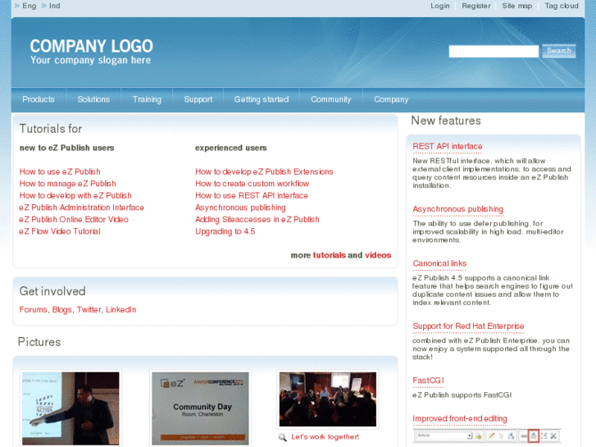This screenshot has height=447, width=596.
Task: Open eZ Publish Administration Interface link
Action: click(82, 208)
